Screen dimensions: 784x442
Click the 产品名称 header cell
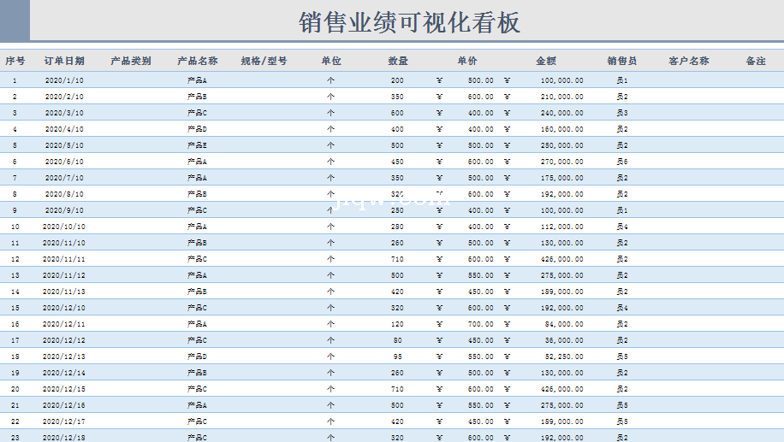[x=198, y=61]
